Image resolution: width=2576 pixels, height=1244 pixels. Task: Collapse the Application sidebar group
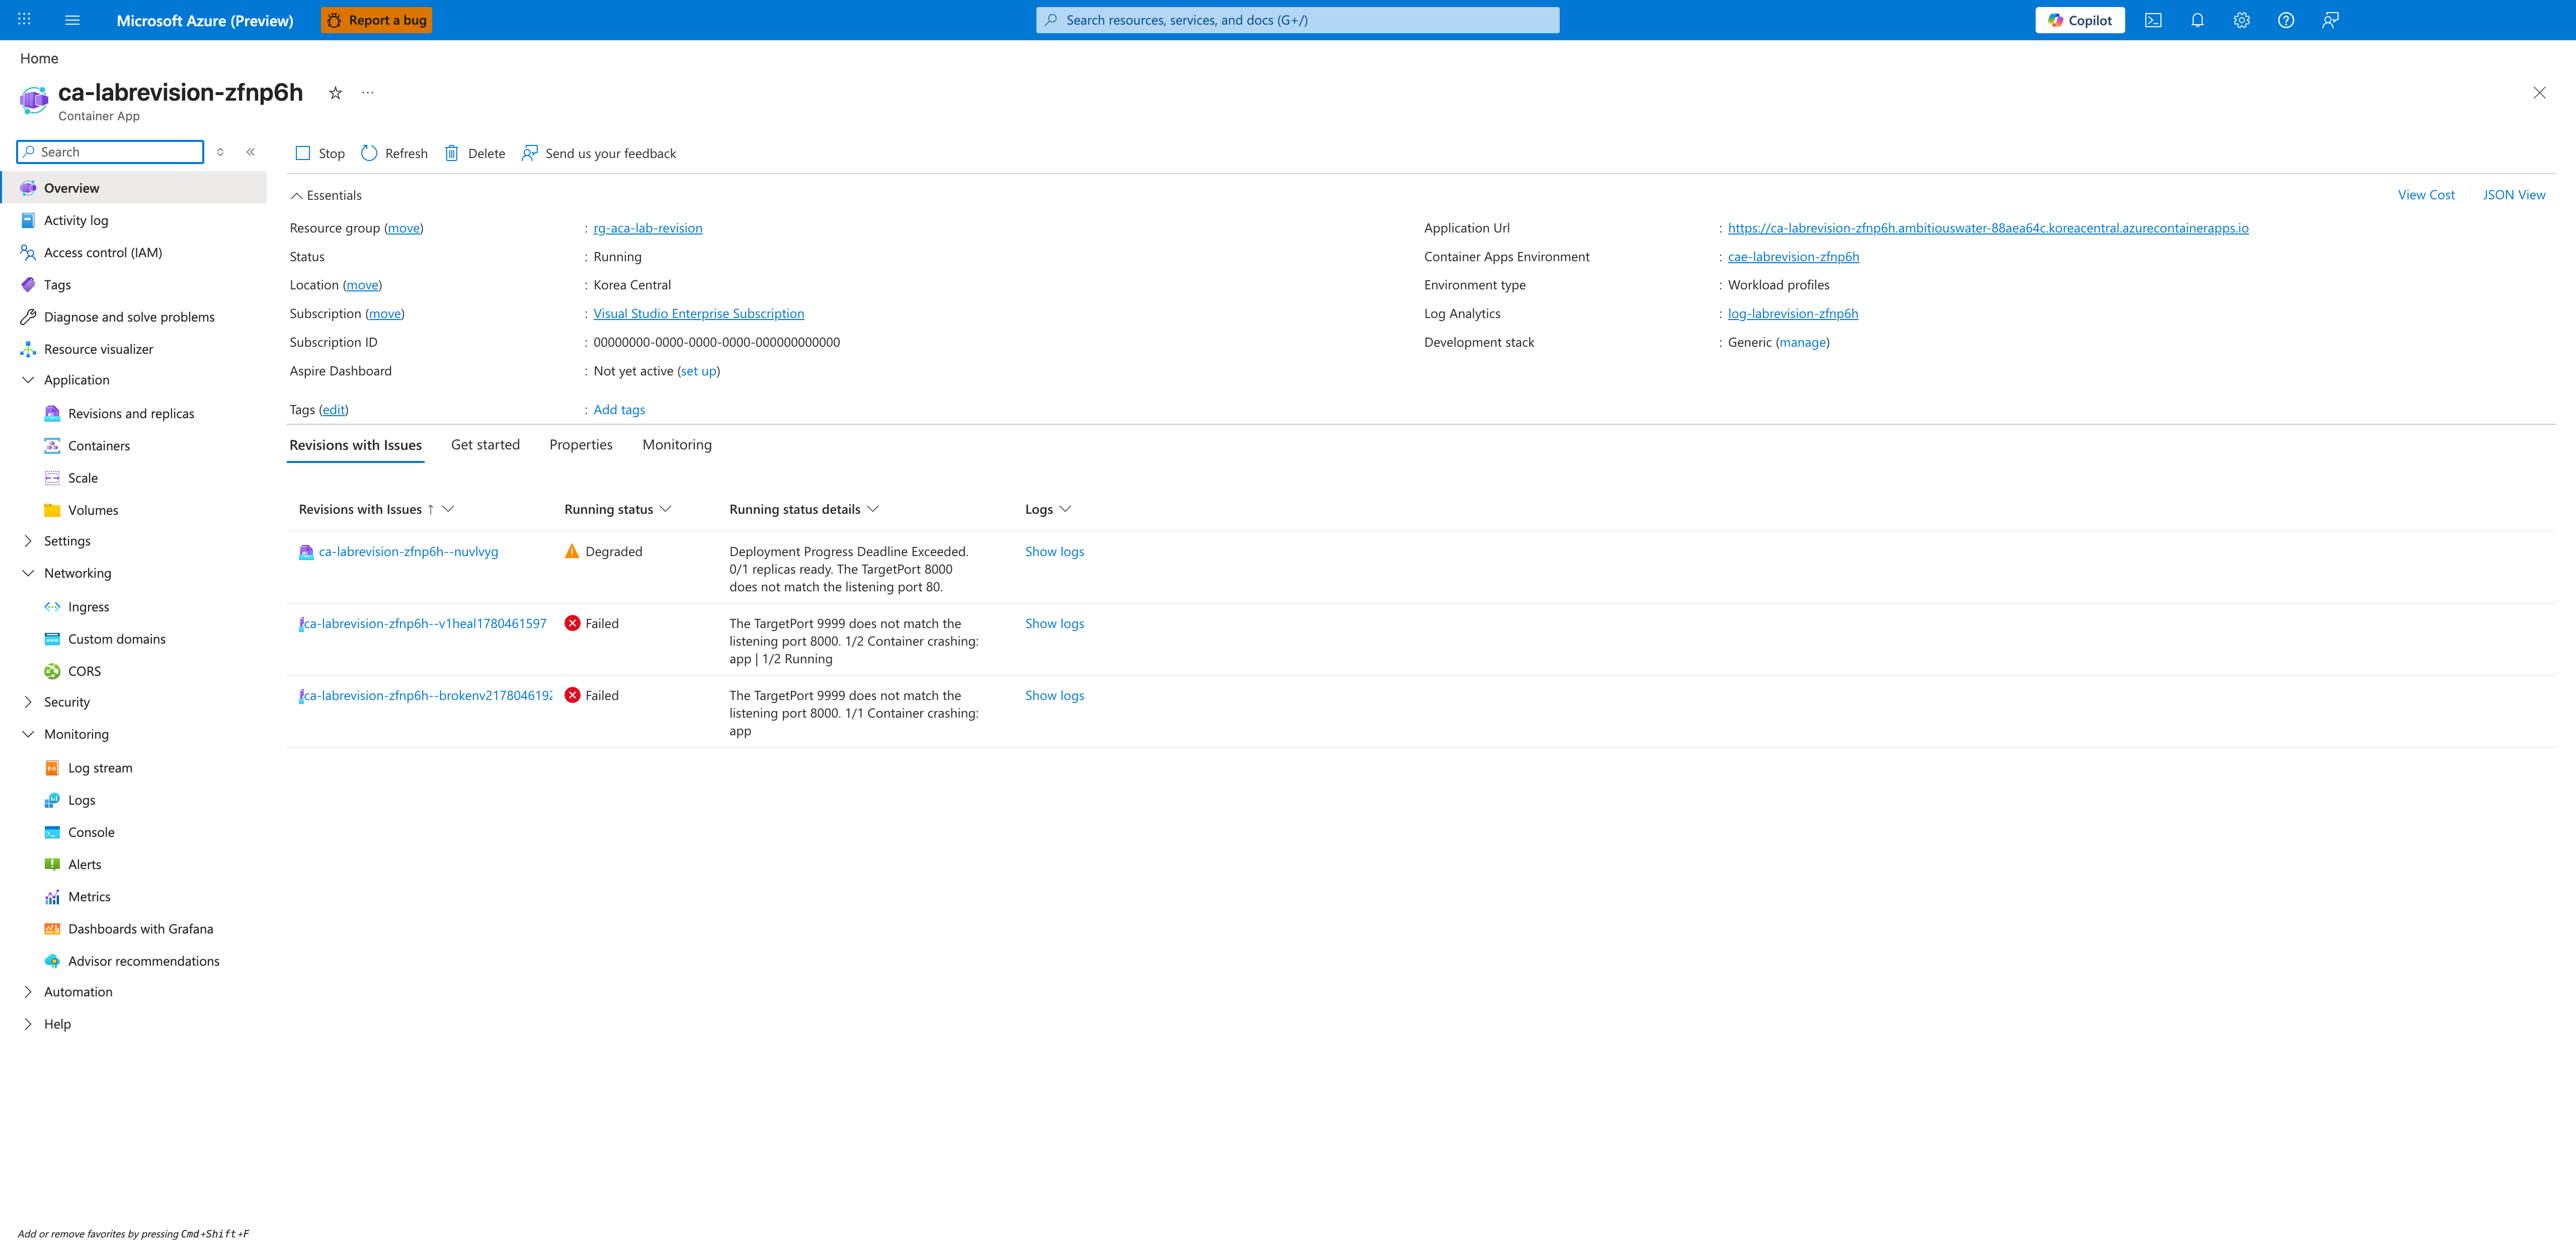click(28, 380)
